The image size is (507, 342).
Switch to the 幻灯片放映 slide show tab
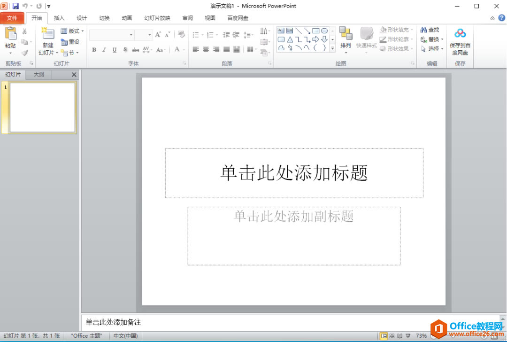tap(157, 18)
